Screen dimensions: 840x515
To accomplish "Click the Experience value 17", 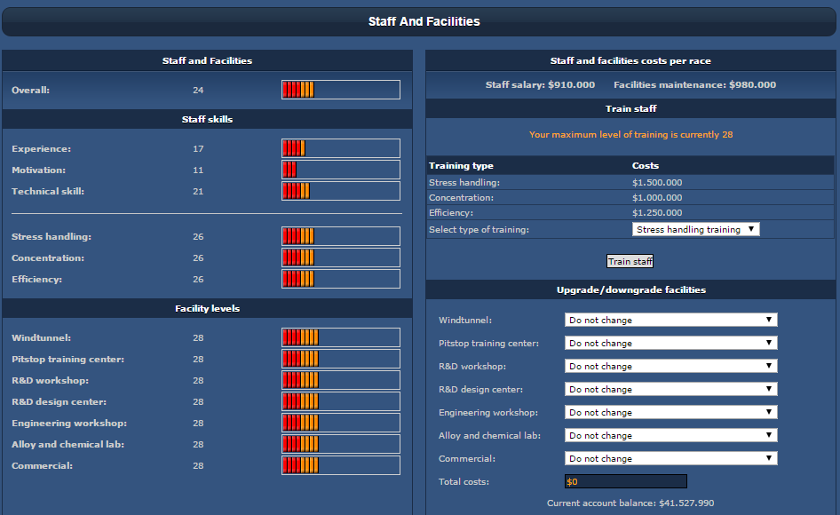I will (x=198, y=148).
